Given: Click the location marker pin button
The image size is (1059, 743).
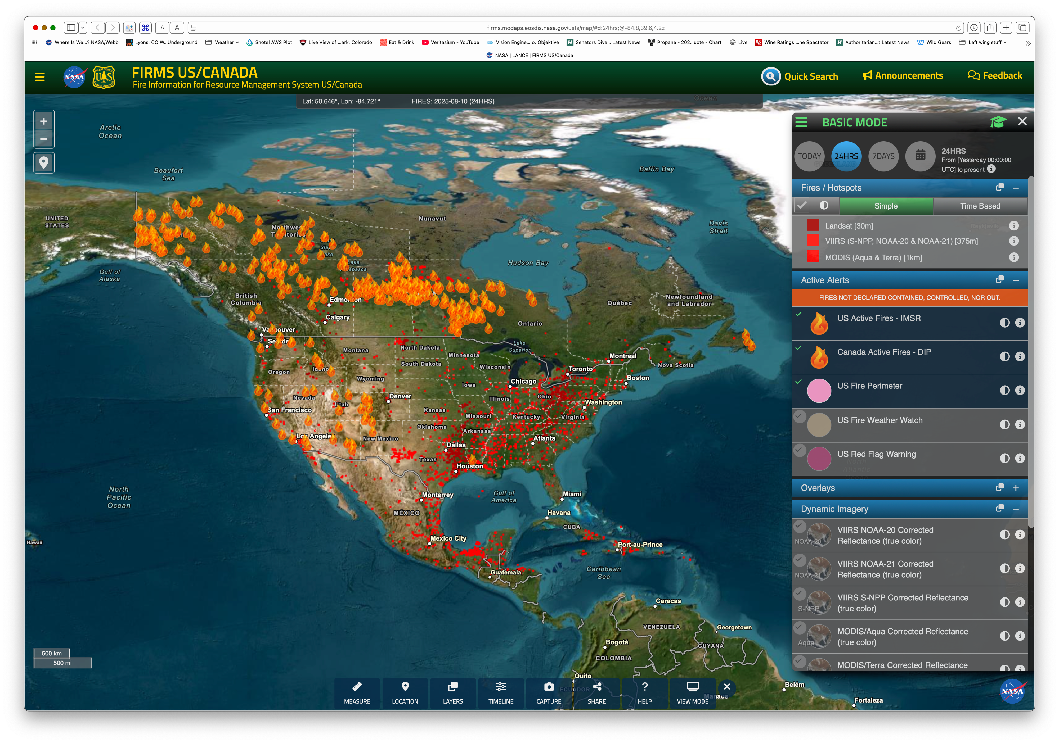Looking at the screenshot, I should coord(44,163).
